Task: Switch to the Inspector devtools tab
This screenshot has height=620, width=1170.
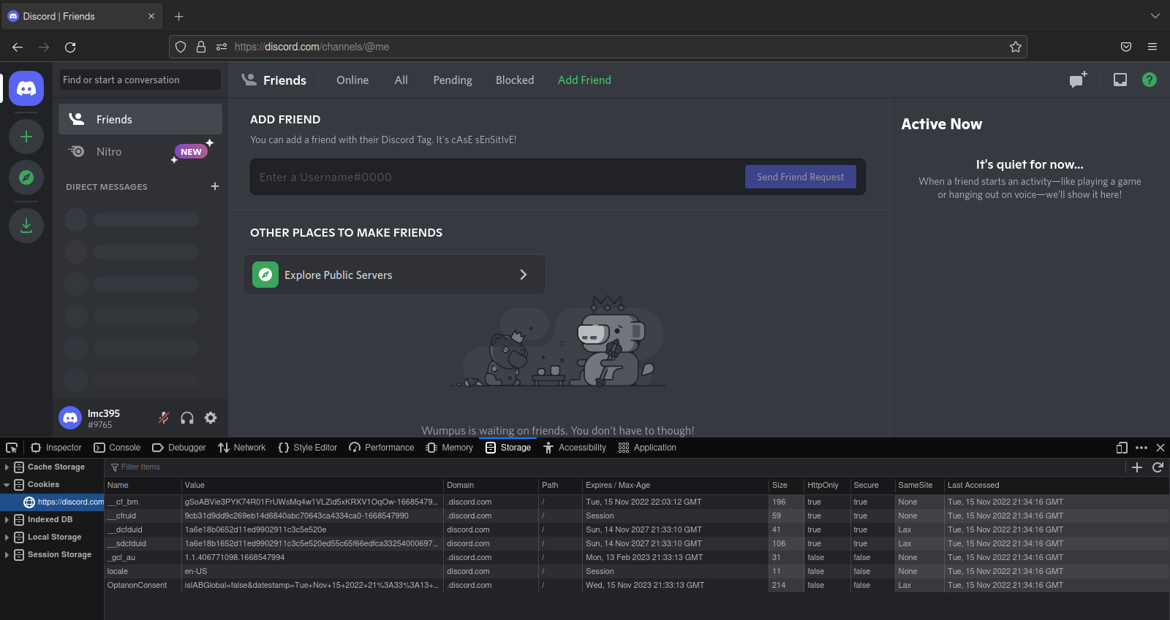Action: click(56, 448)
